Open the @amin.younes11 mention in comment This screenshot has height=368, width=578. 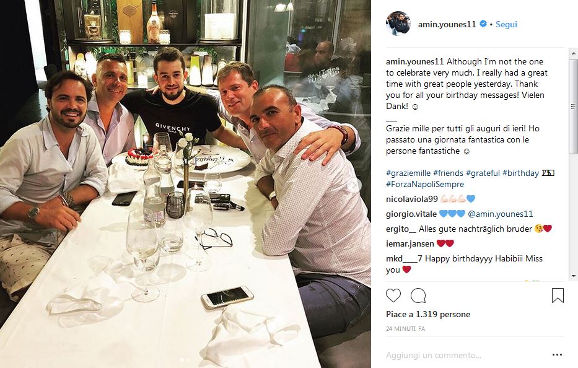[x=500, y=214]
